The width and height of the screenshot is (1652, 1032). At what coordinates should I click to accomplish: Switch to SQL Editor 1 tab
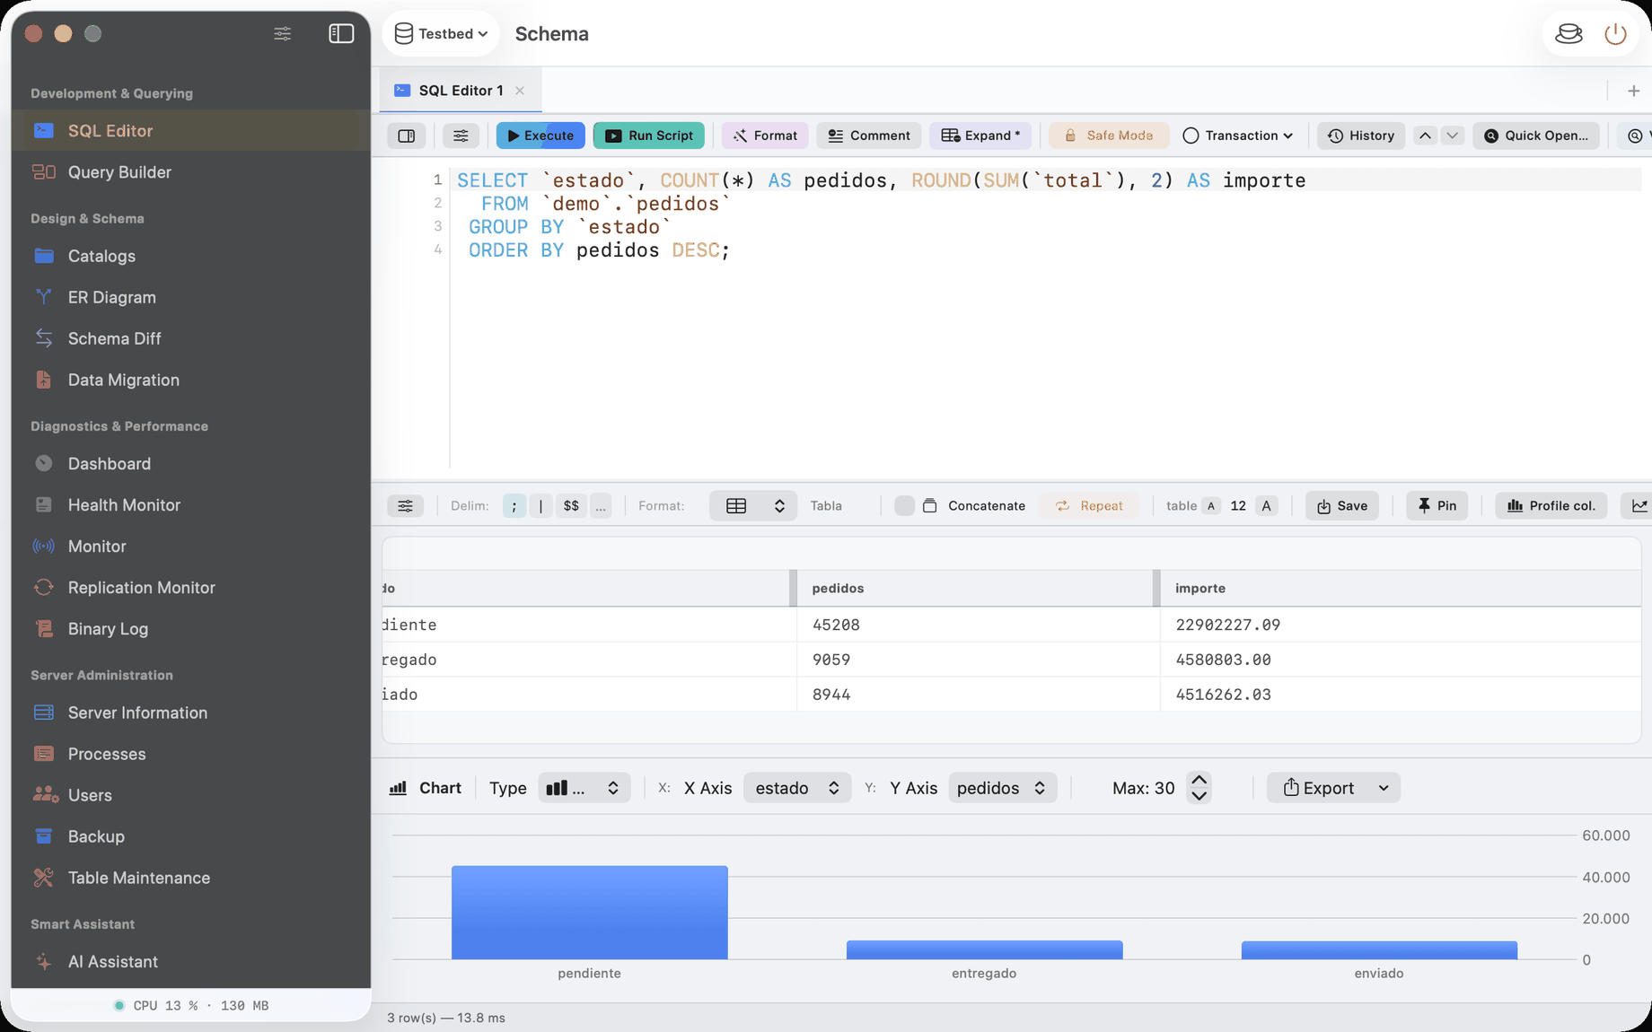point(461,91)
